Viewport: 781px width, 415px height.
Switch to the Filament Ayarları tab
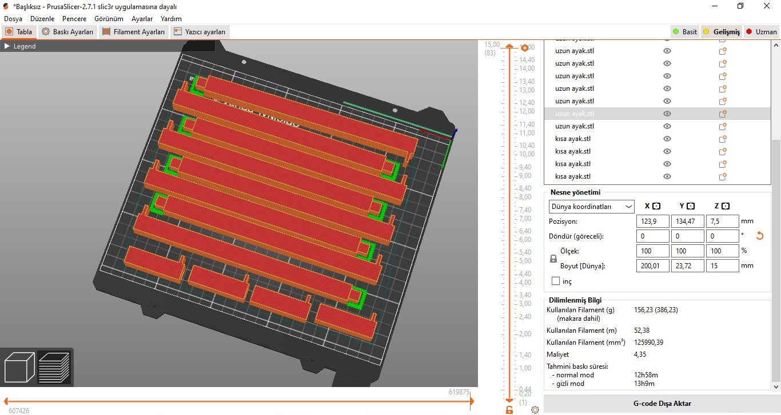[134, 32]
